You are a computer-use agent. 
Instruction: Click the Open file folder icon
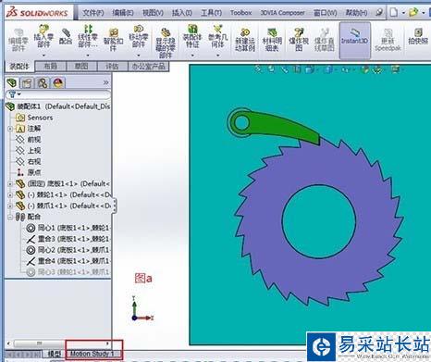[x=413, y=12]
